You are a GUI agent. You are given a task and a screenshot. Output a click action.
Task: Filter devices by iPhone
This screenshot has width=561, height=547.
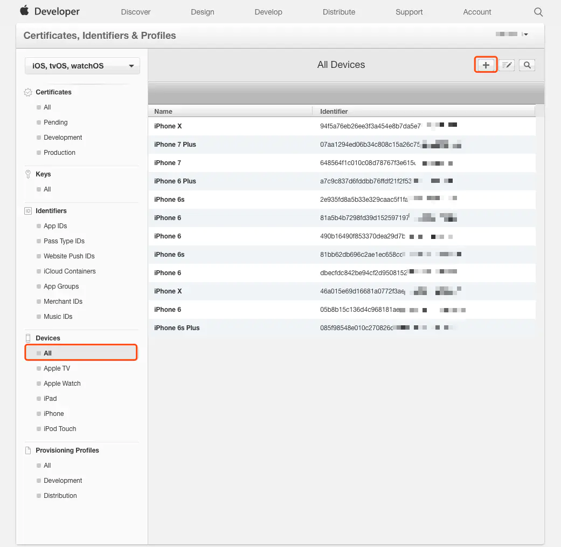tap(54, 413)
